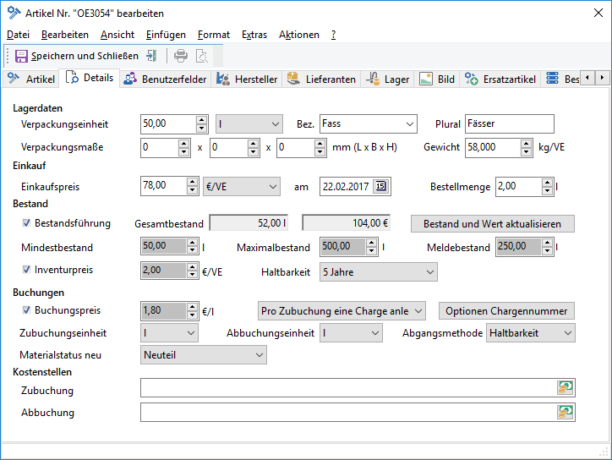
Task: Increase Verpackungseinheit value with up arrow
Action: pos(201,120)
